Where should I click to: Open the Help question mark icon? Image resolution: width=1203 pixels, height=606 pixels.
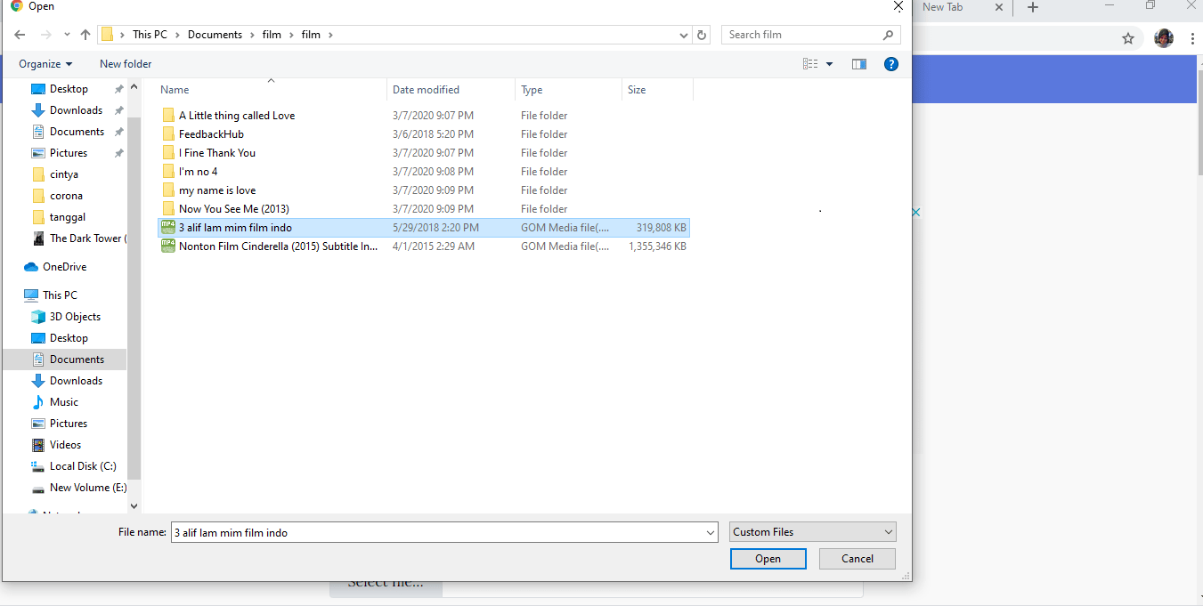point(891,63)
